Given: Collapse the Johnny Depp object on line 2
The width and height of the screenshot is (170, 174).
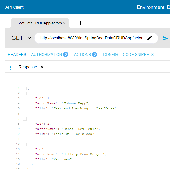Looking at the screenshot, I should pos(25,93).
